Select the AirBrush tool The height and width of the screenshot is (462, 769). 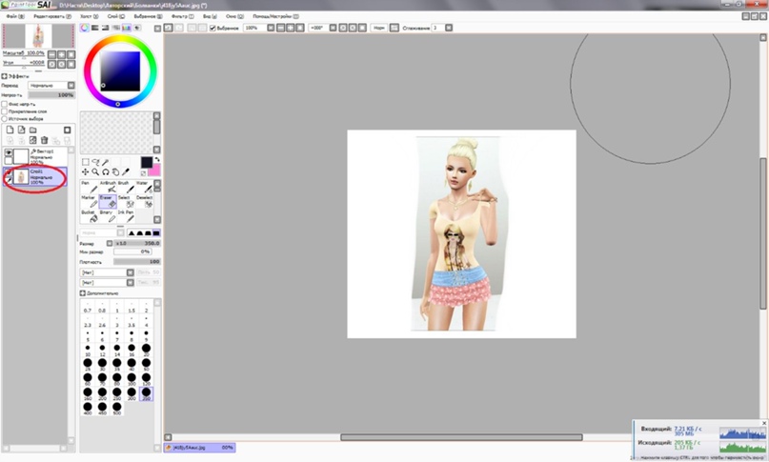108,186
